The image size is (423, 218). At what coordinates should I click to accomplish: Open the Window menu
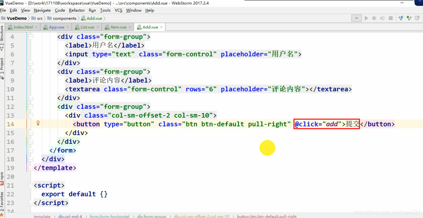coord(134,10)
